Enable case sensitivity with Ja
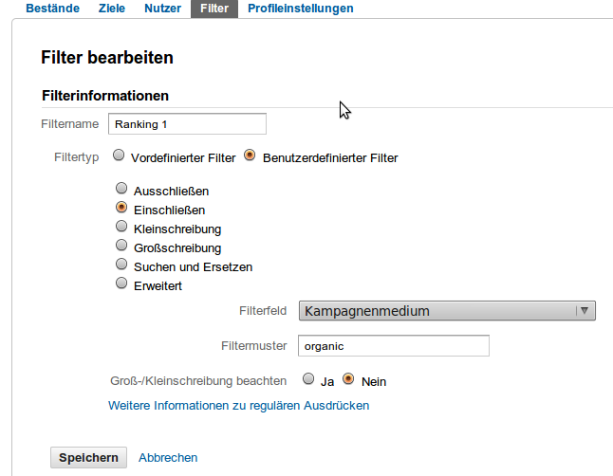Image resolution: width=613 pixels, height=476 pixels. coord(308,379)
